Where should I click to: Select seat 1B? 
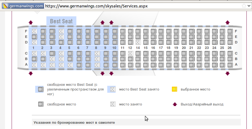[x=34, y=59]
